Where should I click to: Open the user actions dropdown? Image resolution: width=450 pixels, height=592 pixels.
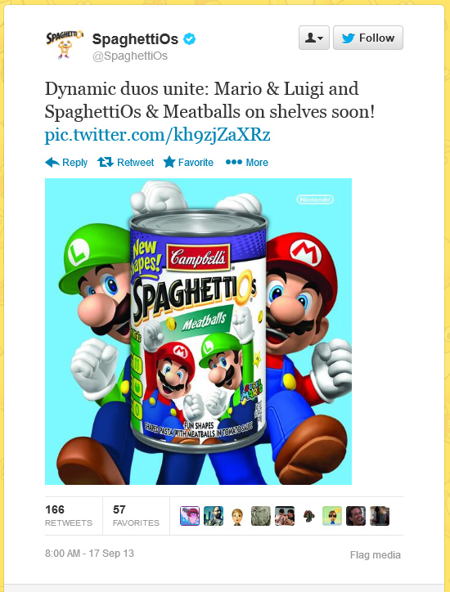tap(314, 38)
